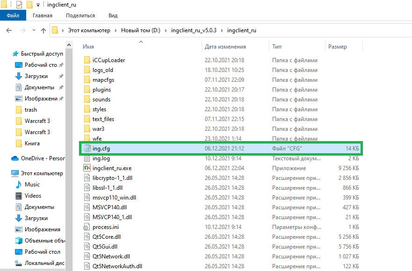This screenshot has height=271, width=412.
Task: Open the 'Поделиться' ribbon tab
Action: pos(80,15)
